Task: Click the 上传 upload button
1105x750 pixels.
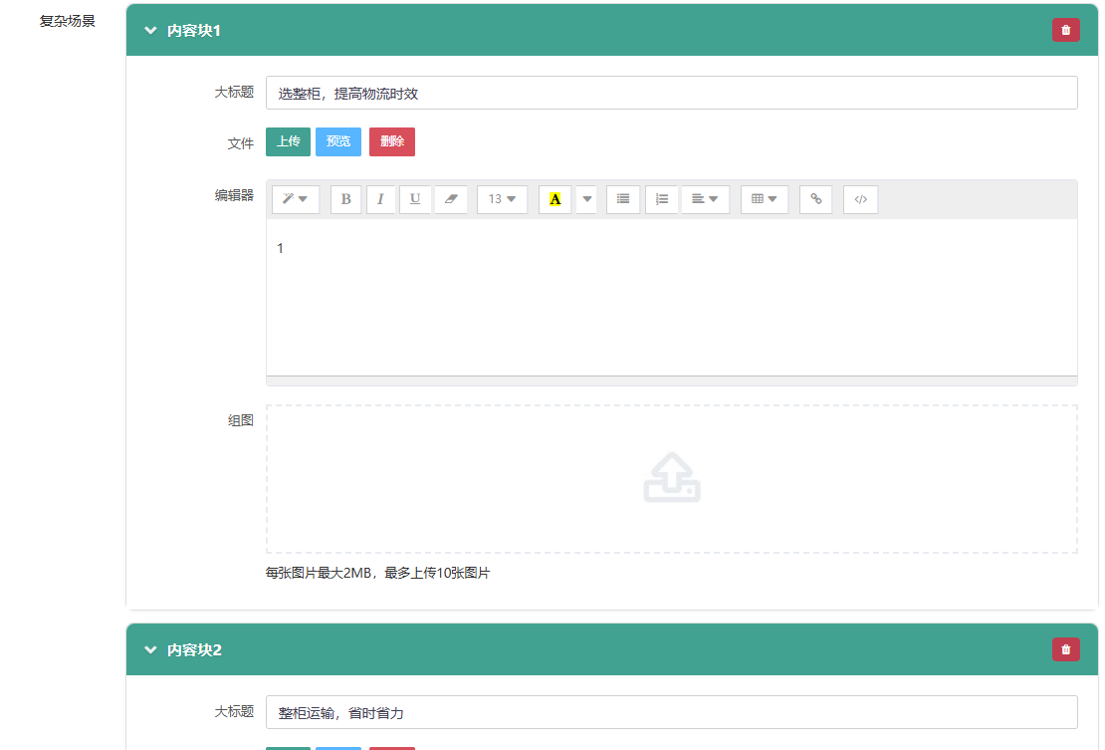Action: (289, 141)
